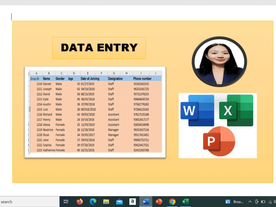Click the PowerPoint logo in the Office image
Viewport: 276px width, 207px height.
219,141
